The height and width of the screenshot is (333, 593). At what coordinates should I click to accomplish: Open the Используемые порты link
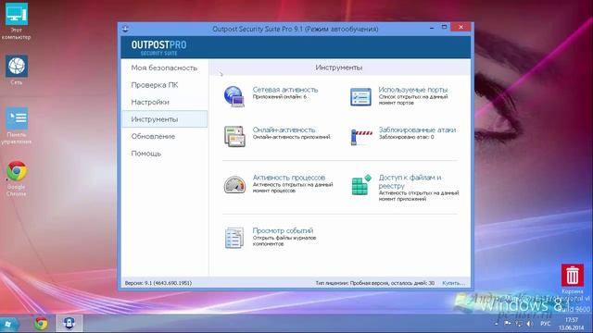coord(412,90)
